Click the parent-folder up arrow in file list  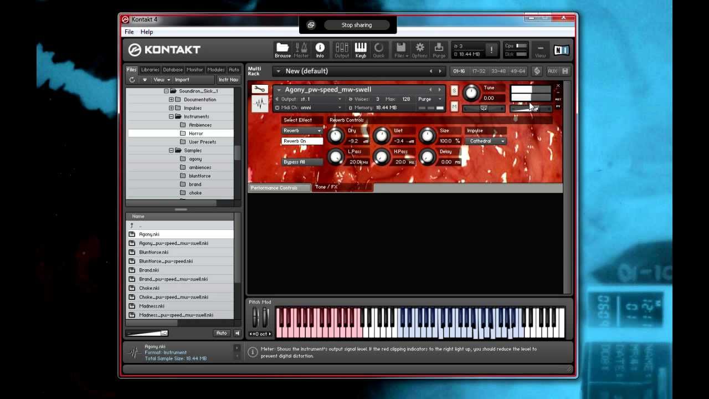[132, 225]
